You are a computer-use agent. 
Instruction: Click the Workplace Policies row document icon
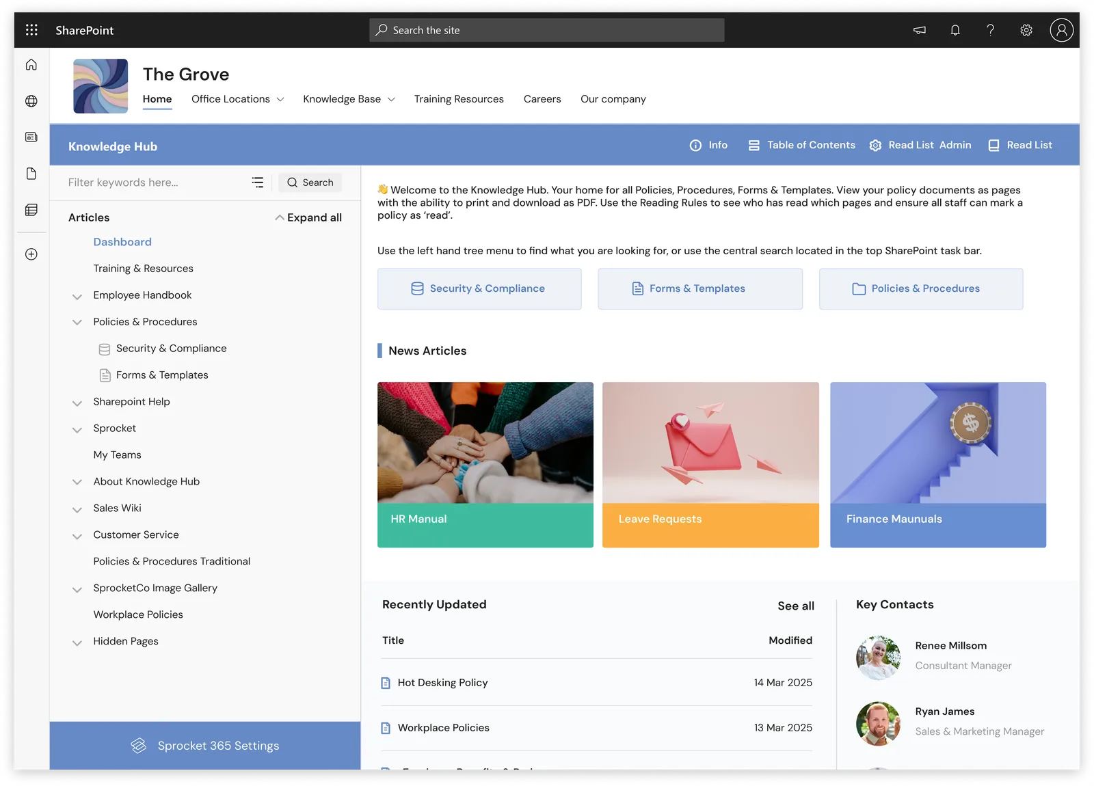pos(386,728)
